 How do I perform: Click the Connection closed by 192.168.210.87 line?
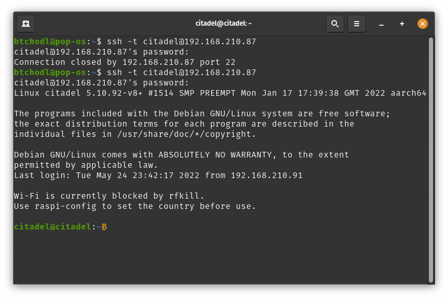[x=124, y=62]
